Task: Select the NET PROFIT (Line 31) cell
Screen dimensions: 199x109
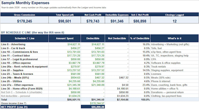Action: [25, 107]
